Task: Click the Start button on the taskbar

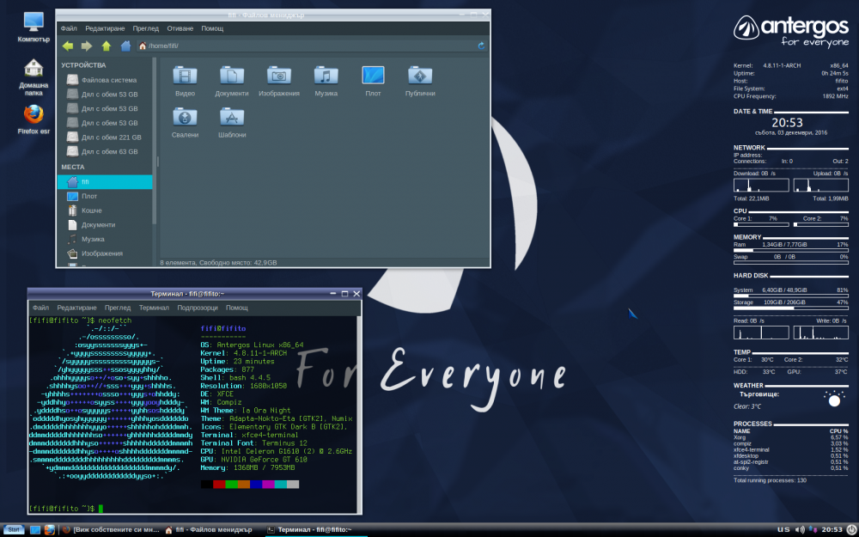Action: click(15, 530)
